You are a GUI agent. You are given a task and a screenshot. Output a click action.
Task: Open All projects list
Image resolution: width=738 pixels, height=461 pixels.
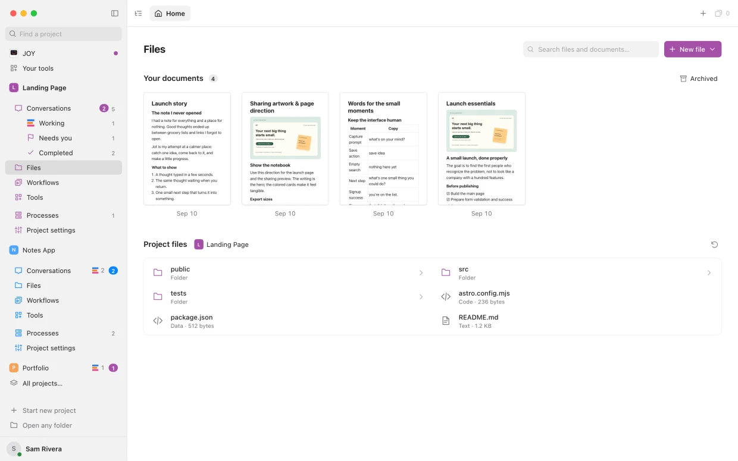pos(64,383)
